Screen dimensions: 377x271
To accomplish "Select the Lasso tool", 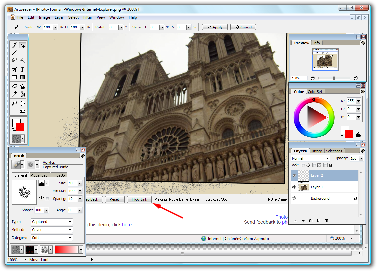I will pos(15,60).
